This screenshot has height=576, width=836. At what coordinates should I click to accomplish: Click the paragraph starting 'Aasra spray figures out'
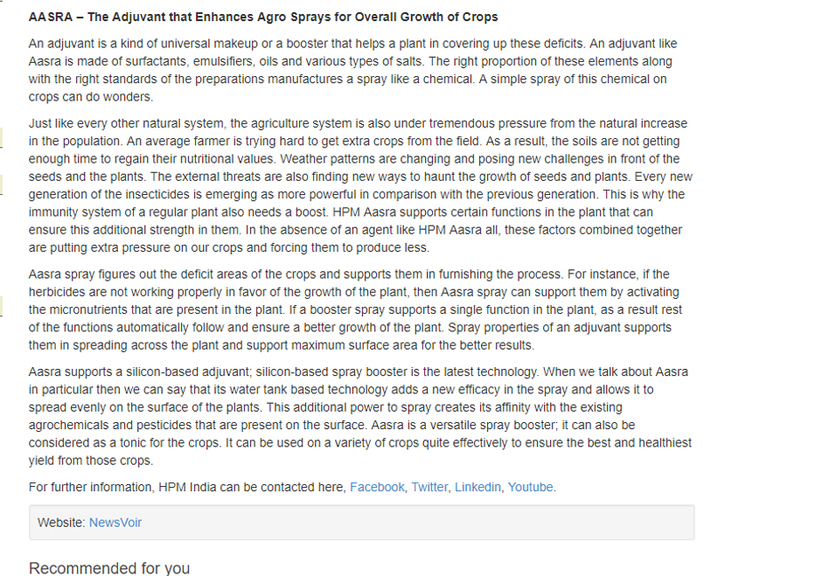355,309
